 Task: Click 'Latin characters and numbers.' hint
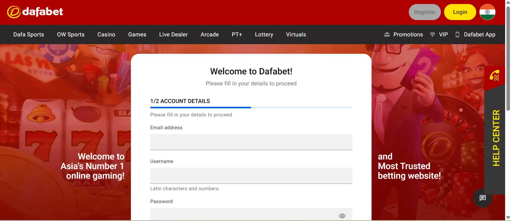coord(185,189)
